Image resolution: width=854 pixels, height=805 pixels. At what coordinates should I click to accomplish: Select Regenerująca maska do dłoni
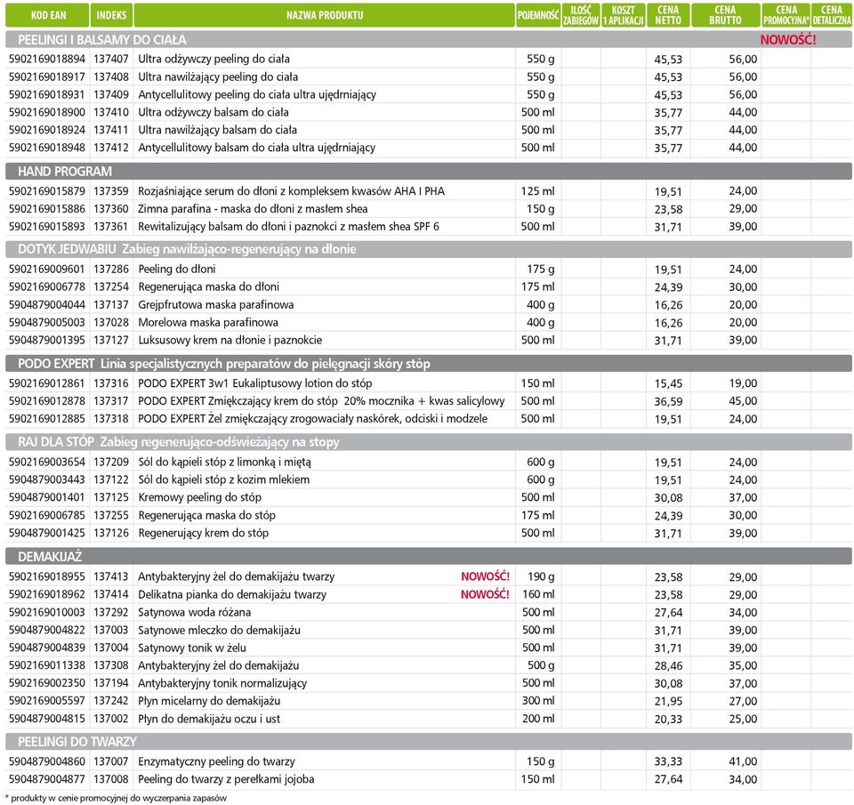coord(208,287)
